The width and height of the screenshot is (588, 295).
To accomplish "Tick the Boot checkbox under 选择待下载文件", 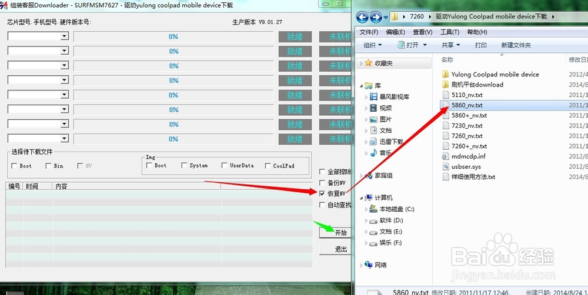I will pyautogui.click(x=14, y=166).
